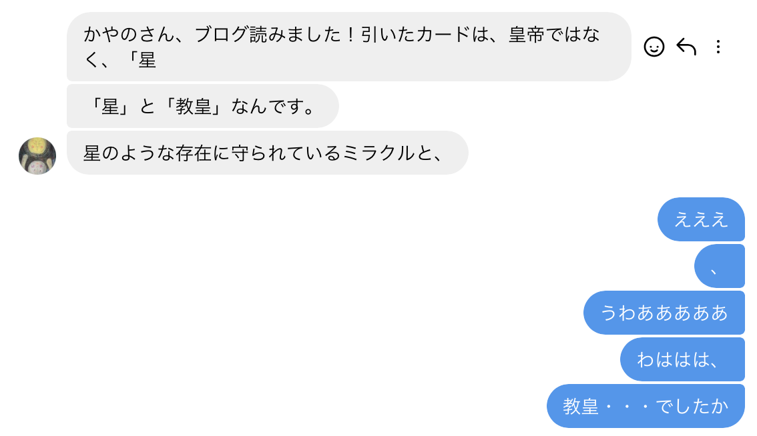Select the 星のような存在に守られている message
This screenshot has width=757, height=436.
267,153
